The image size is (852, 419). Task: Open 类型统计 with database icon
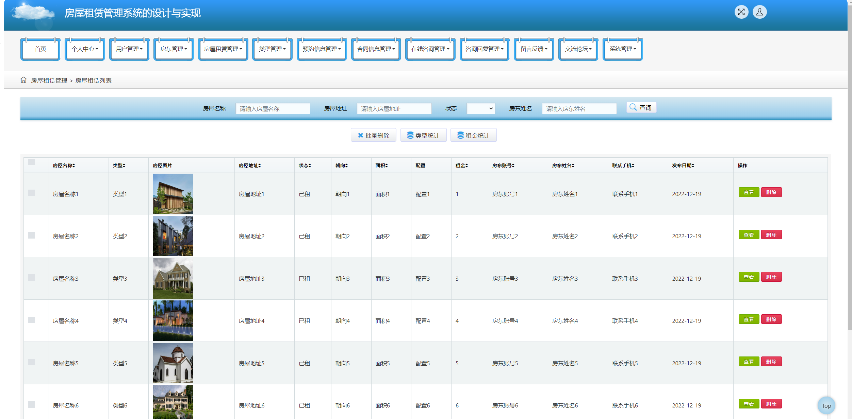pos(423,135)
